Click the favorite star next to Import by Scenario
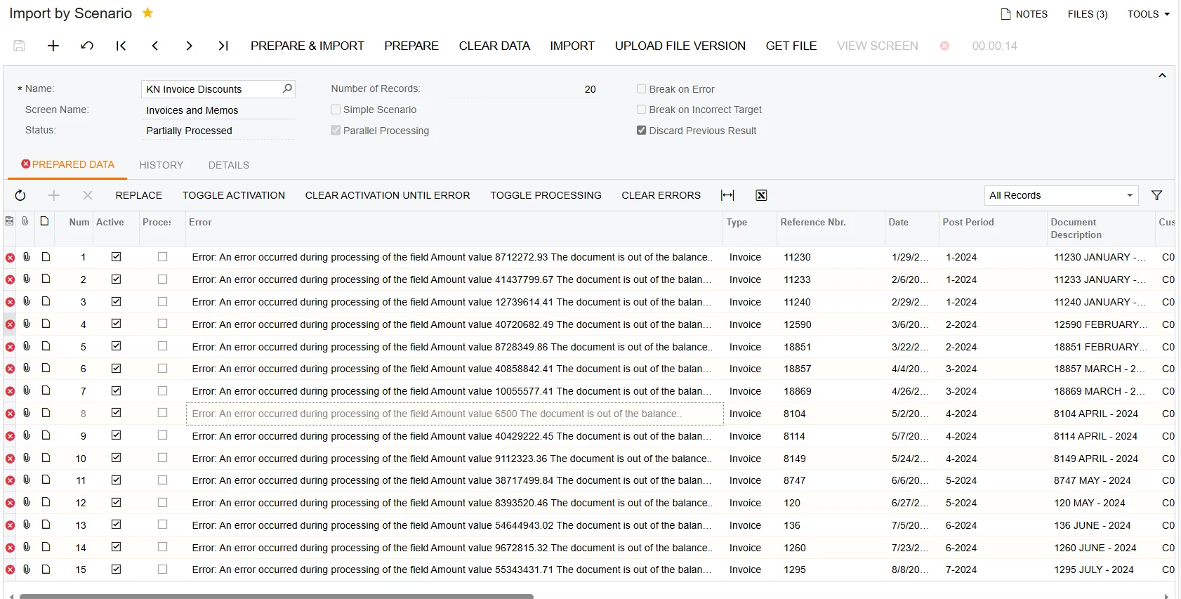 coord(147,13)
